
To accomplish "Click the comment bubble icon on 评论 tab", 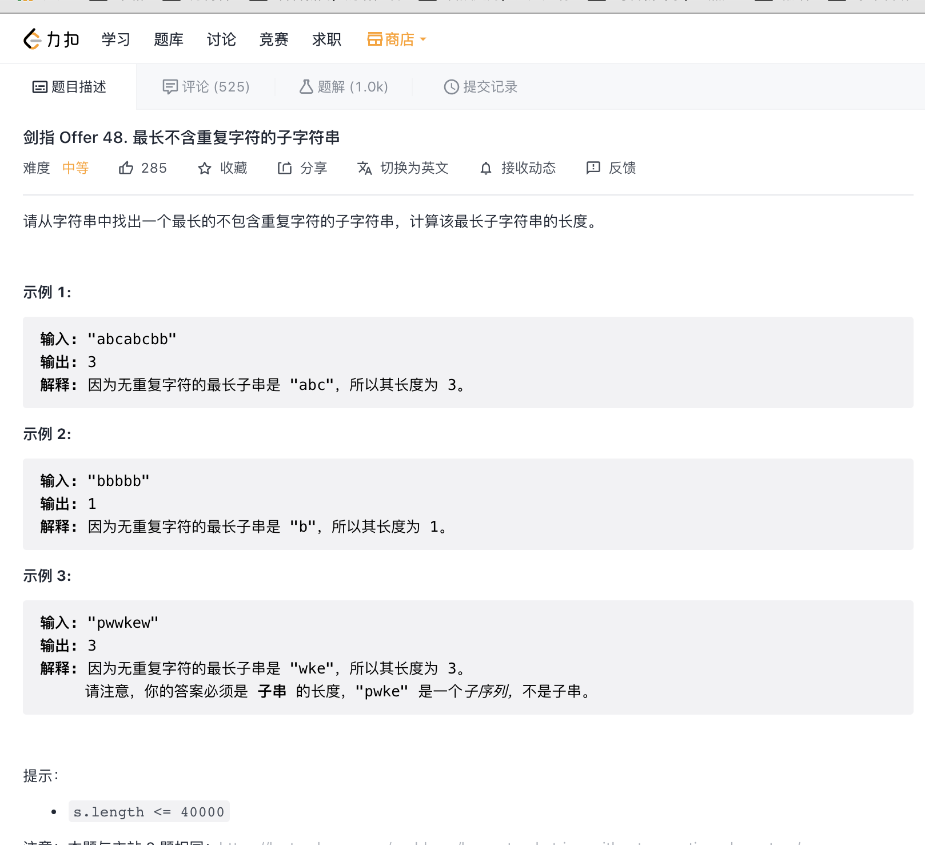I will click(170, 87).
